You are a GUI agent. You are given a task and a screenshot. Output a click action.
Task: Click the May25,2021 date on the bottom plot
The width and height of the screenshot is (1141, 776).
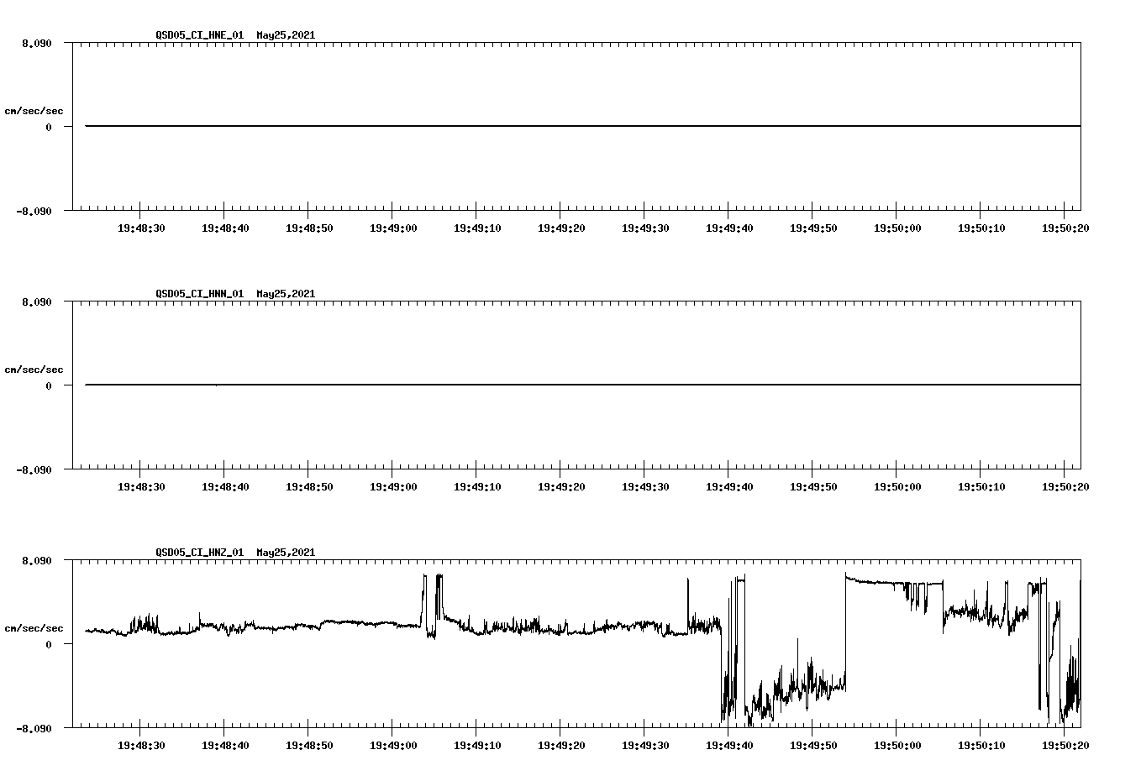pos(285,553)
